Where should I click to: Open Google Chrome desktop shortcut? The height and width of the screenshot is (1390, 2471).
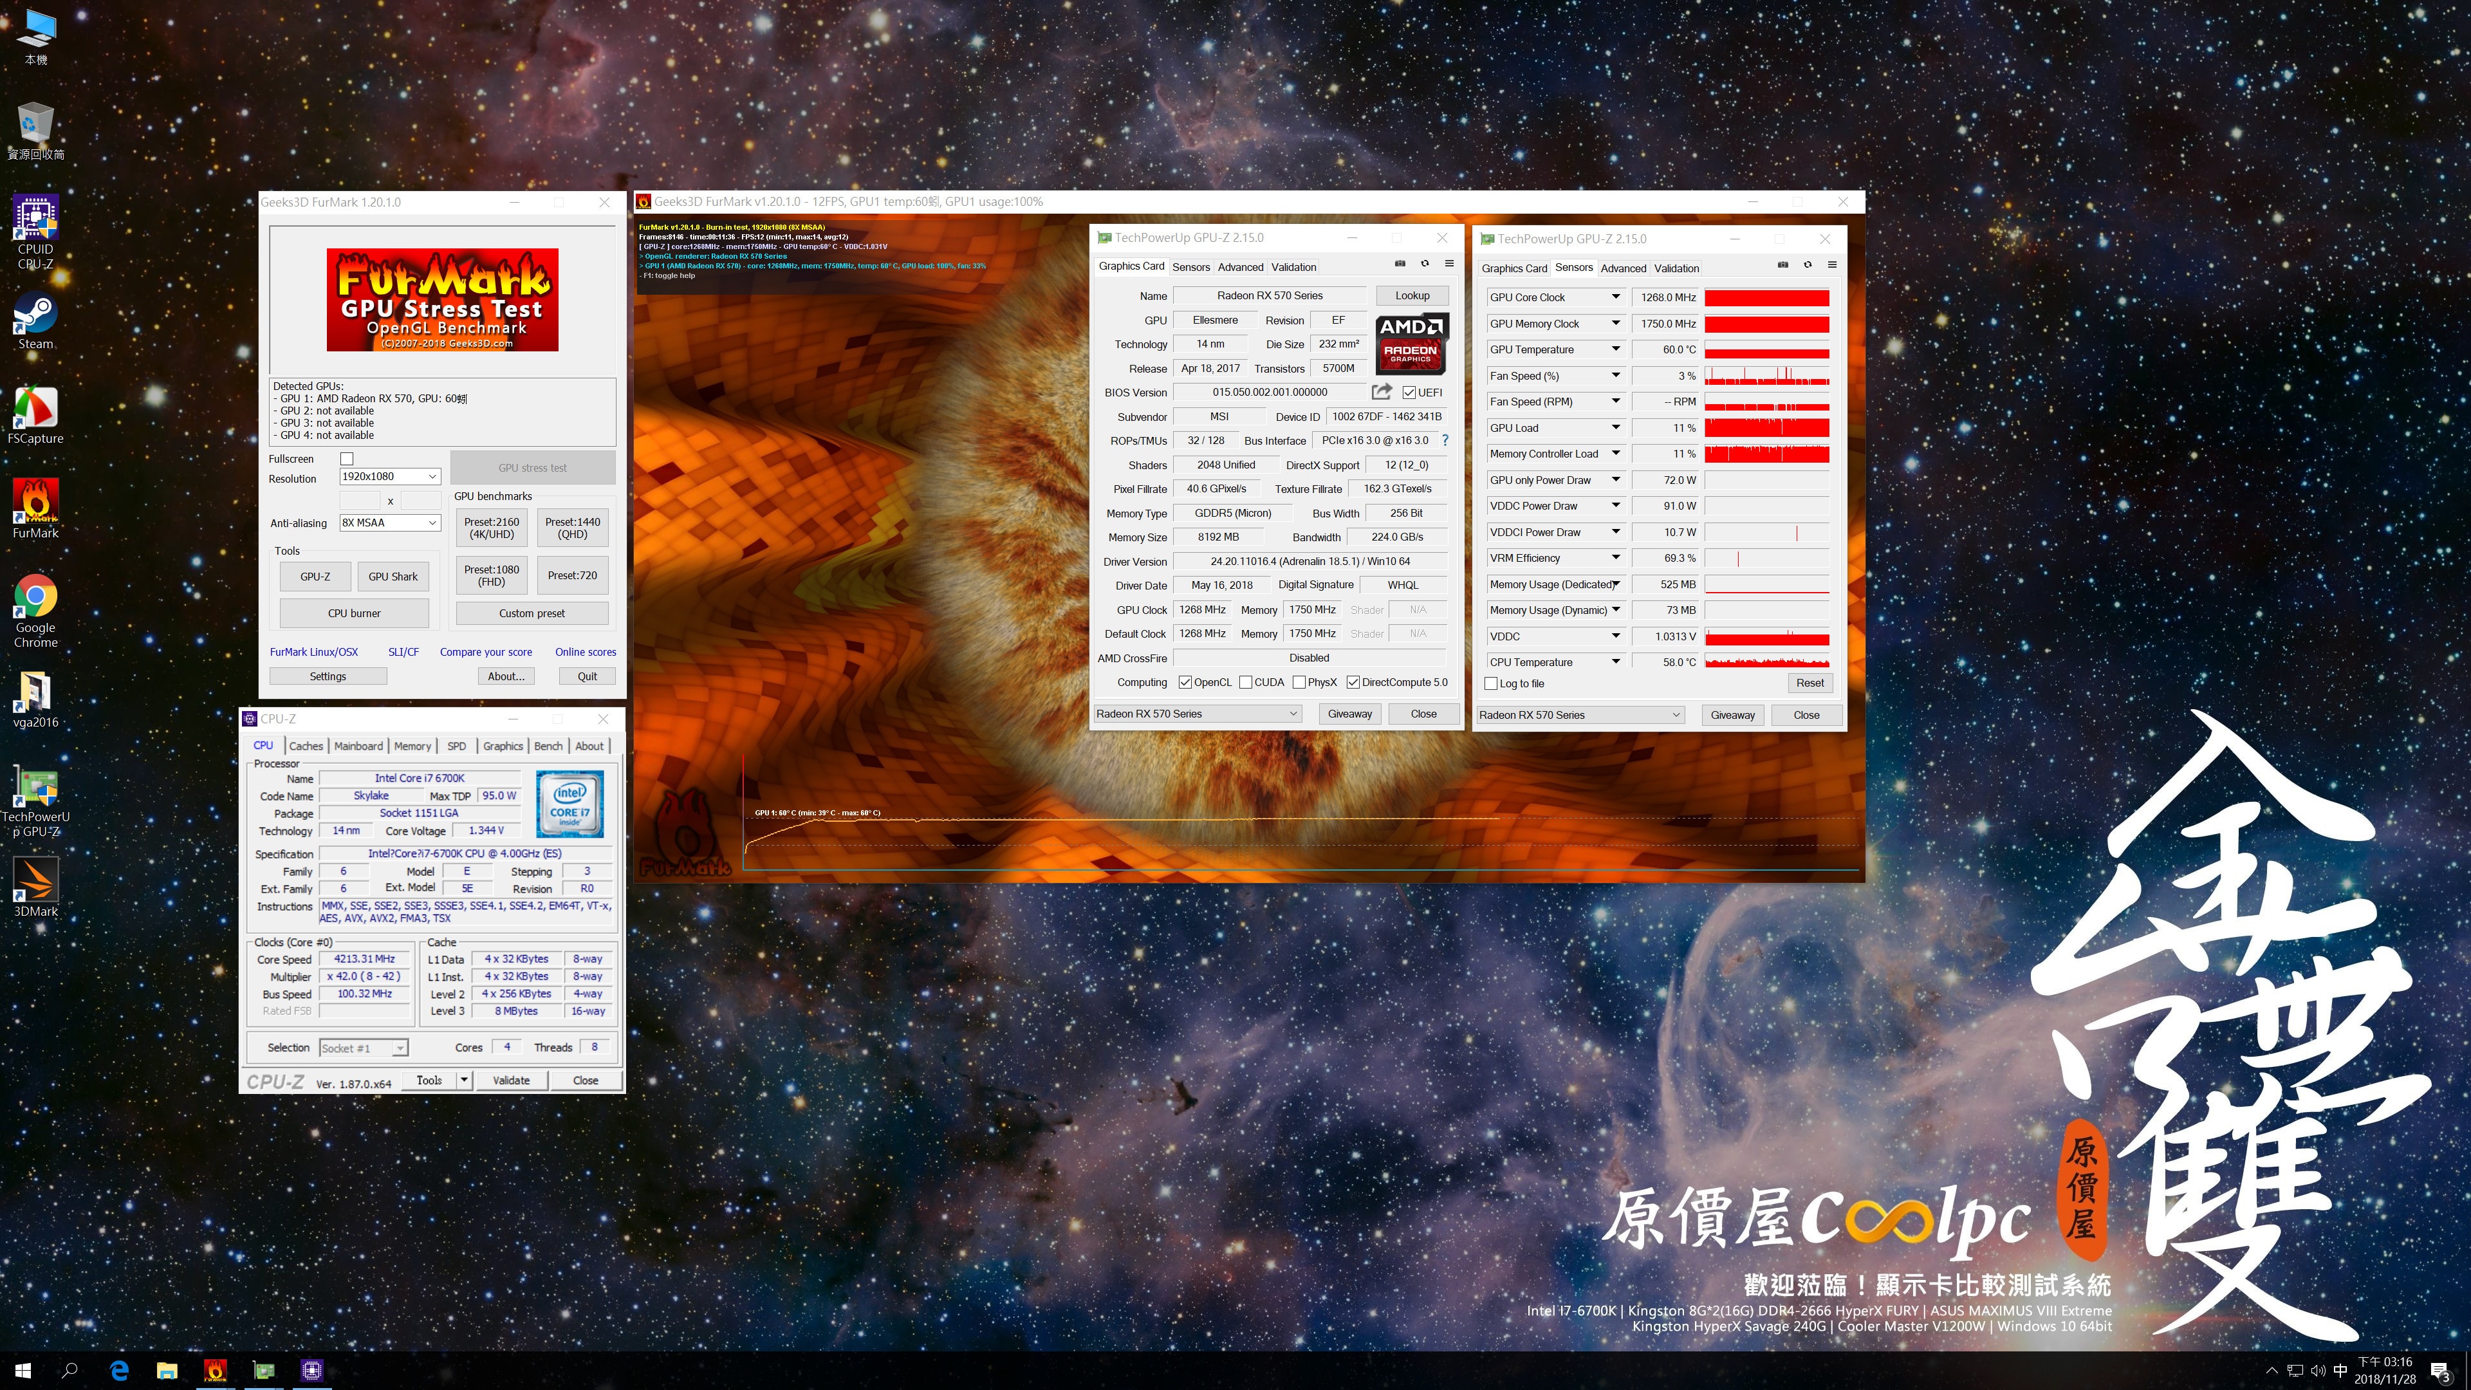point(35,612)
